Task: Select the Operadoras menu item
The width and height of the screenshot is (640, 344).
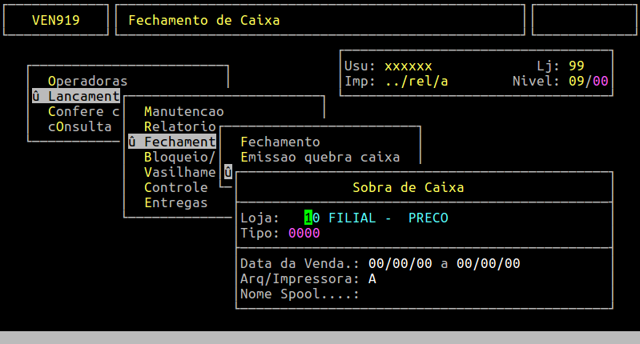Action: click(87, 81)
